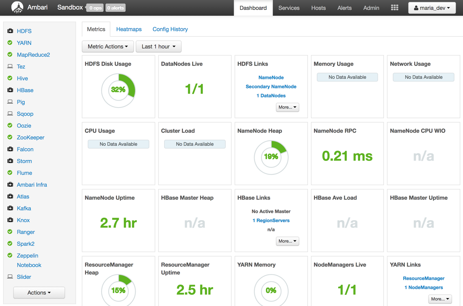Image resolution: width=463 pixels, height=306 pixels.
Task: Click No Data Available in Cluster Load
Action: point(195,144)
